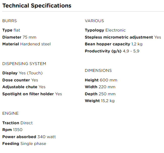The image size is (164, 153).
Task: Click the Diameter 75 mm entry
Action: coord(19,37)
